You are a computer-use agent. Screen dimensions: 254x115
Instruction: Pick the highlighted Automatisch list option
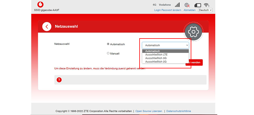point(153,51)
